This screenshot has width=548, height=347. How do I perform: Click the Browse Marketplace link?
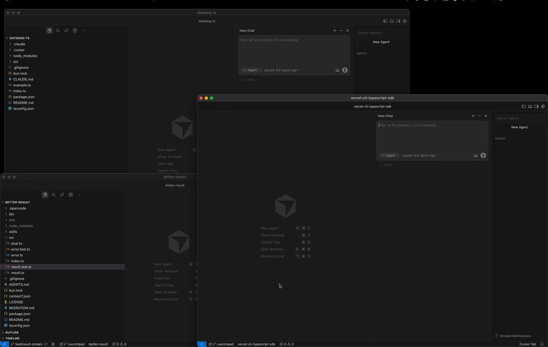tap(513, 335)
